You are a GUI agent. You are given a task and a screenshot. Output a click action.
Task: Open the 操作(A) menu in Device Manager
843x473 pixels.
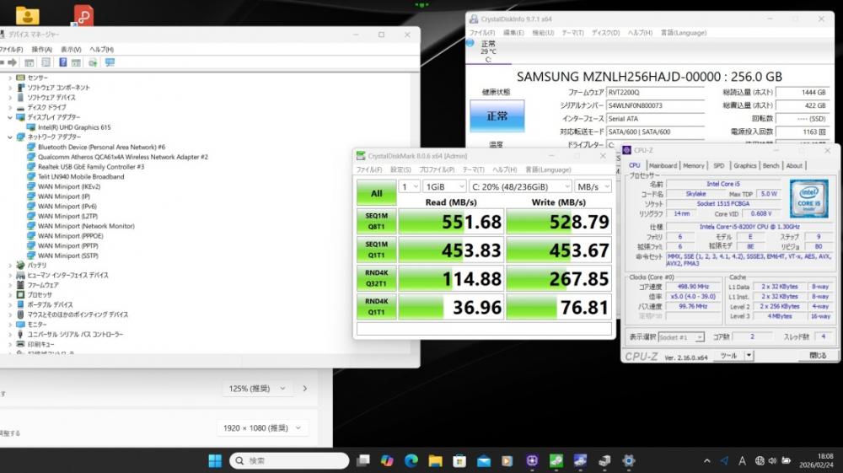pyautogui.click(x=41, y=49)
